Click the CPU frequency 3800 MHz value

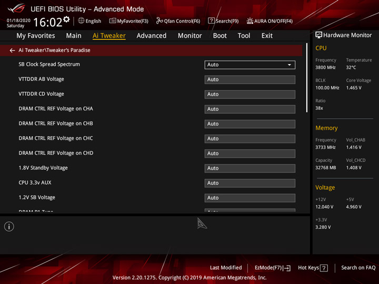[x=325, y=67]
